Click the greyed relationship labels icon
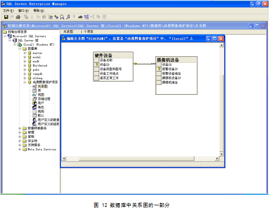The image size is (269, 209). (92, 17)
